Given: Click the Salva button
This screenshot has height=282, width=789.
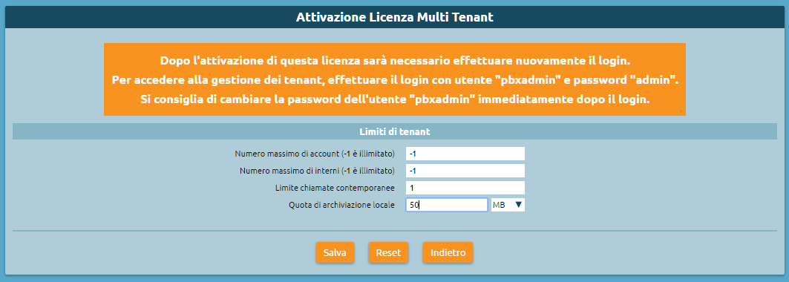Looking at the screenshot, I should pos(335,253).
